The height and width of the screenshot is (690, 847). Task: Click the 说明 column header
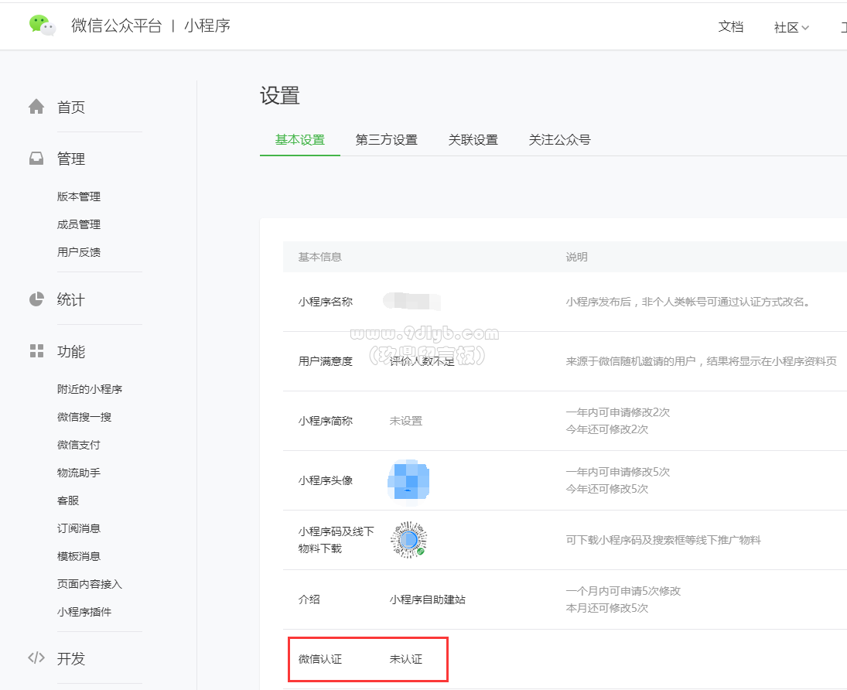(x=576, y=257)
